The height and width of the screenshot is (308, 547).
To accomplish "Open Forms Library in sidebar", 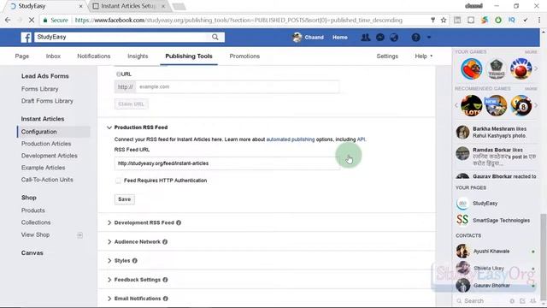I will [x=40, y=89].
